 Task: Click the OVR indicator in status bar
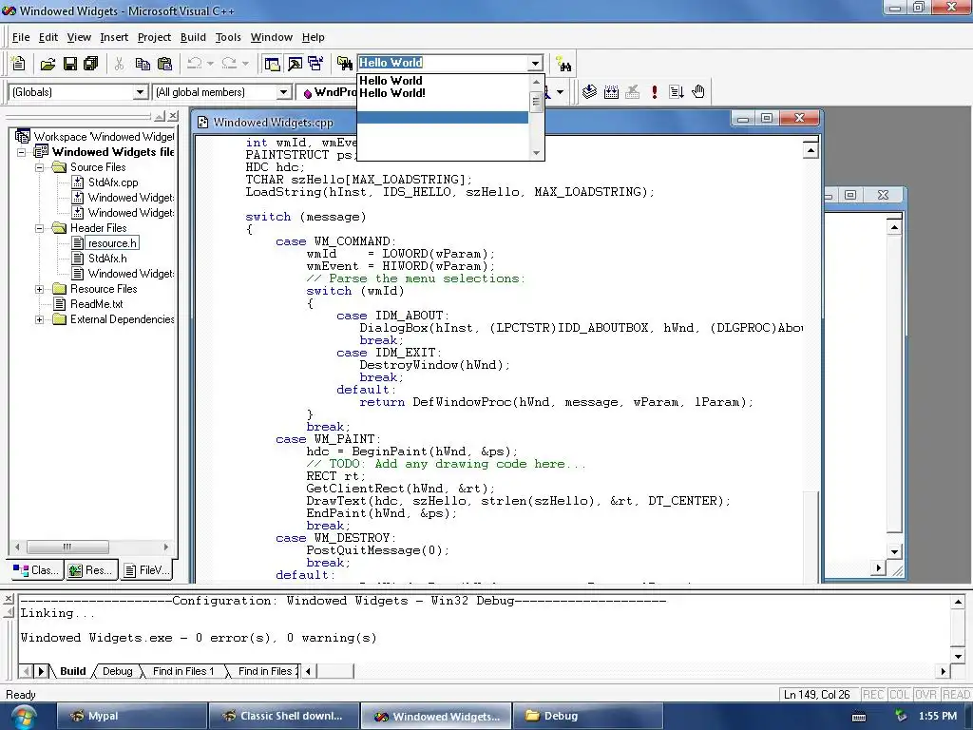pyautogui.click(x=925, y=695)
